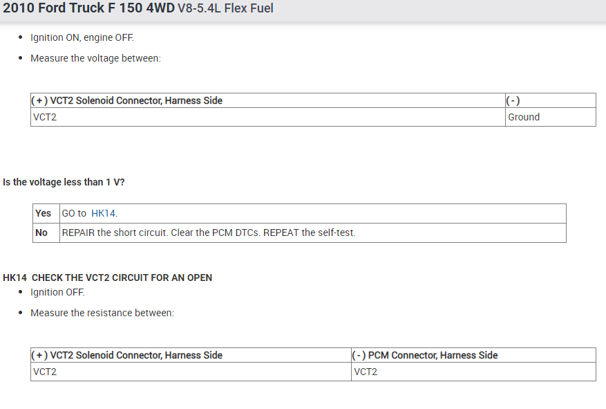606x409 pixels.
Task: Click the 'Measure the voltage between' instruction
Action: (95, 58)
